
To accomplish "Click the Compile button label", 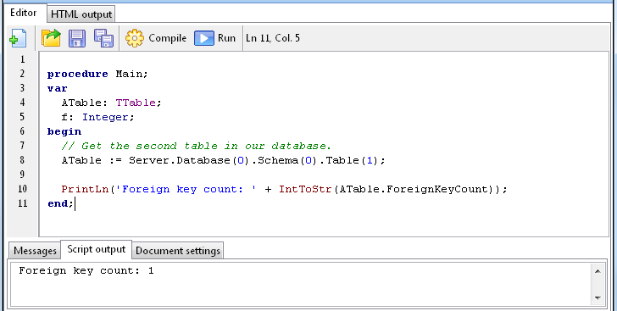I will point(167,38).
